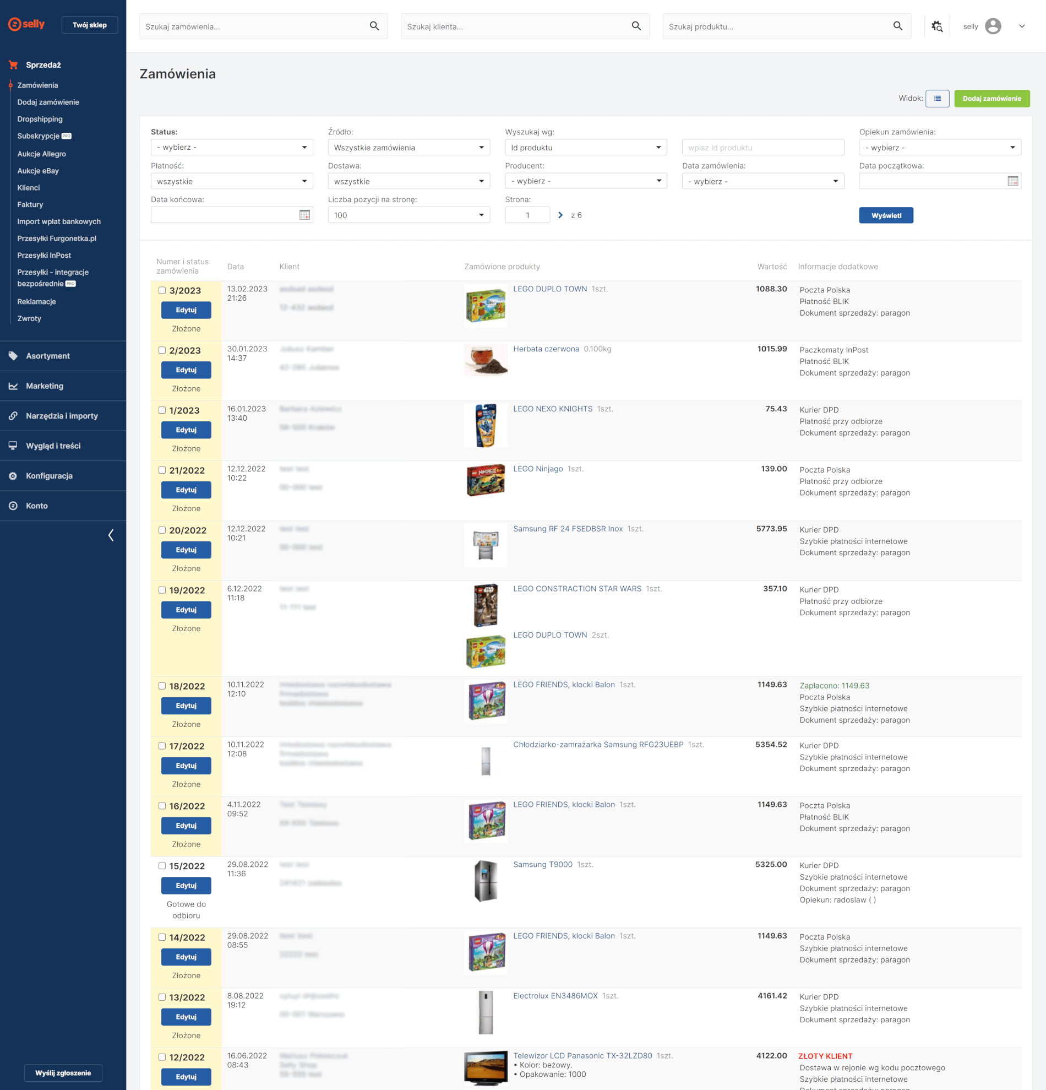This screenshot has height=1090, width=1046.
Task: Expand the user account menu chevron
Action: 1022,26
